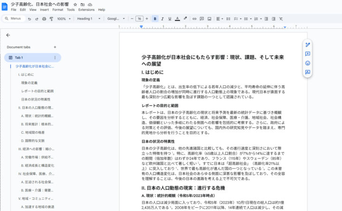This screenshot has width=342, height=211.
Task: Jump to レポートの目的と範囲 outline item
Action: (38, 91)
